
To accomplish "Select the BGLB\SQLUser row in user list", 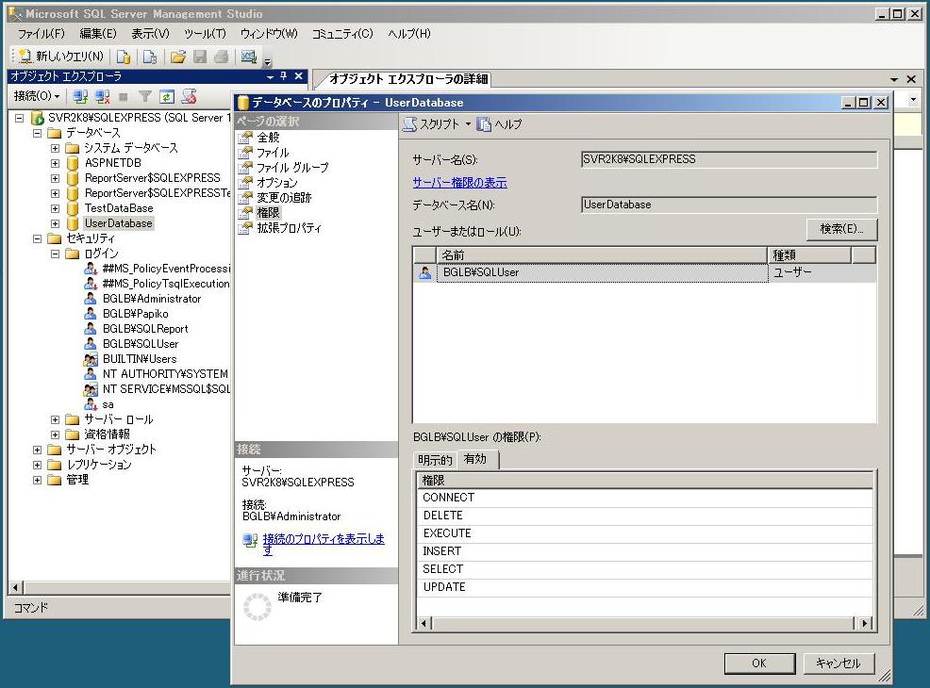I will (645, 272).
